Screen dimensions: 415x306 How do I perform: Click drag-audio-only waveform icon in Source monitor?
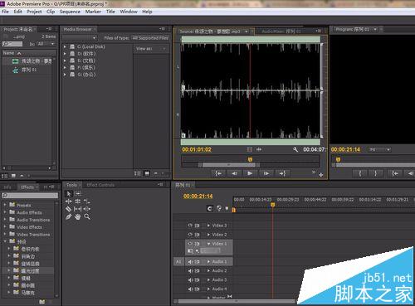point(259,149)
